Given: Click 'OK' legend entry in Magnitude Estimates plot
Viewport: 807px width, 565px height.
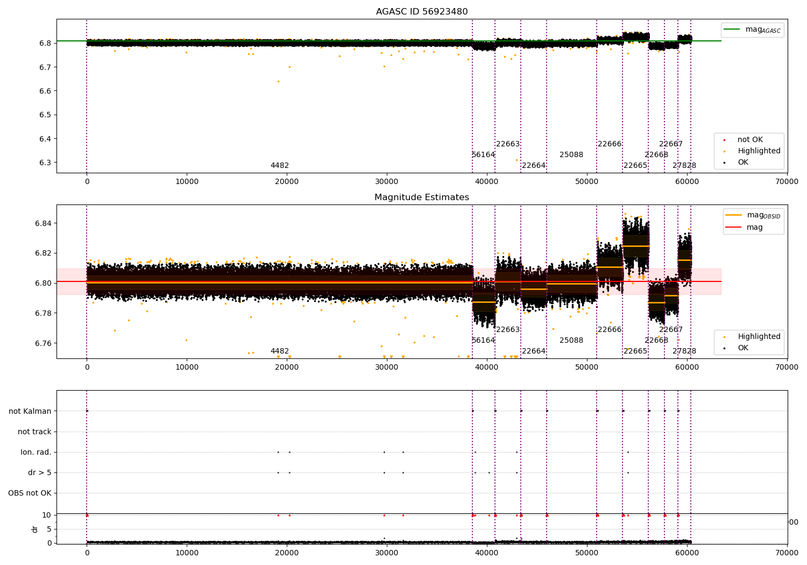Looking at the screenshot, I should click(x=735, y=348).
